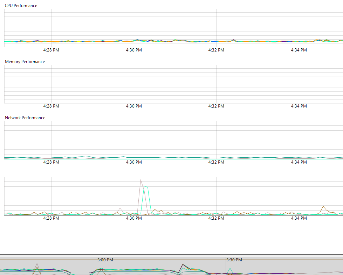Click the small cyan spike after 3:30 PM in overview
This screenshot has height=275, width=343.
point(230,269)
